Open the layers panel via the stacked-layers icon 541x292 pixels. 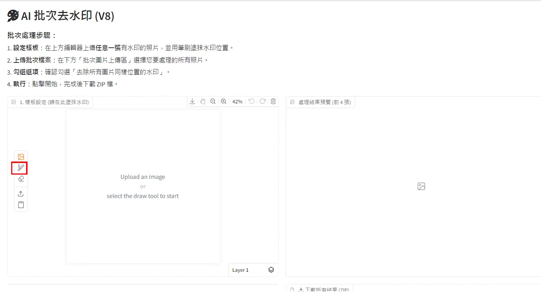pos(271,270)
